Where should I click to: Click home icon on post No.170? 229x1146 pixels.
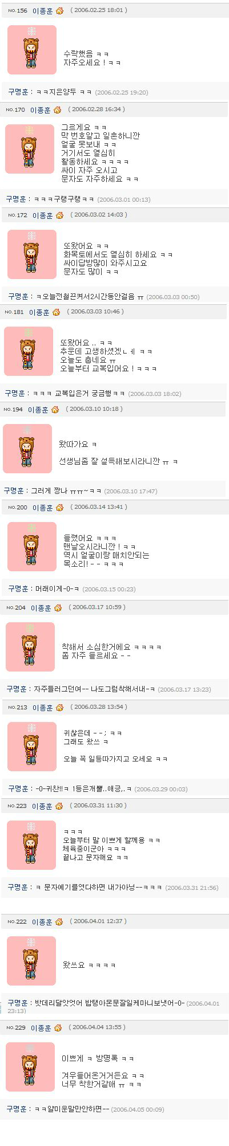coord(58,110)
